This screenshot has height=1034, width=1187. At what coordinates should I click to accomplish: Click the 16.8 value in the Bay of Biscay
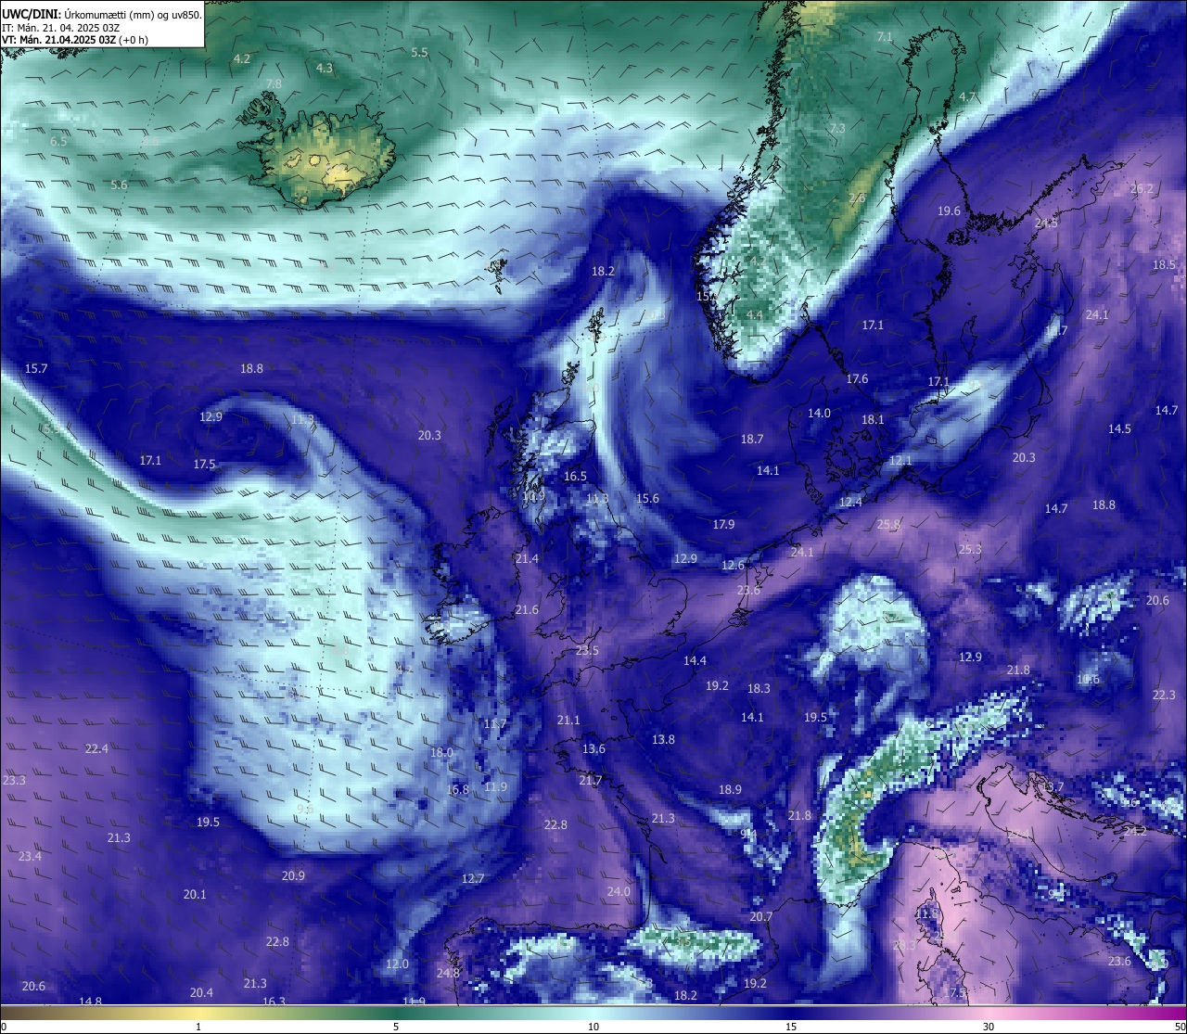(x=457, y=791)
